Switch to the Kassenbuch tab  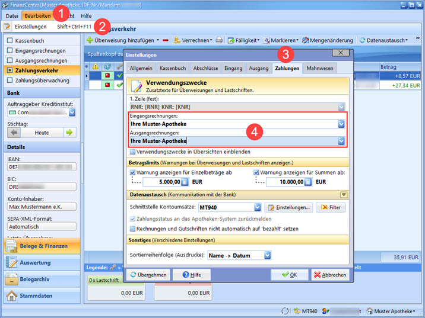click(x=173, y=69)
